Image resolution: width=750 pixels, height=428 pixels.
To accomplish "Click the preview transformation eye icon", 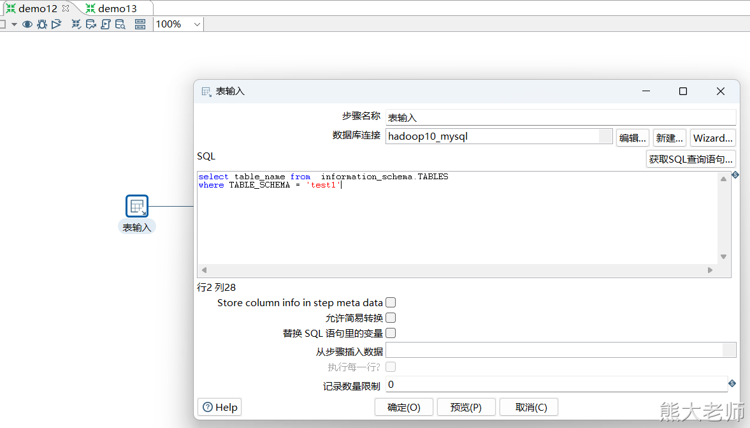I will (x=27, y=24).
